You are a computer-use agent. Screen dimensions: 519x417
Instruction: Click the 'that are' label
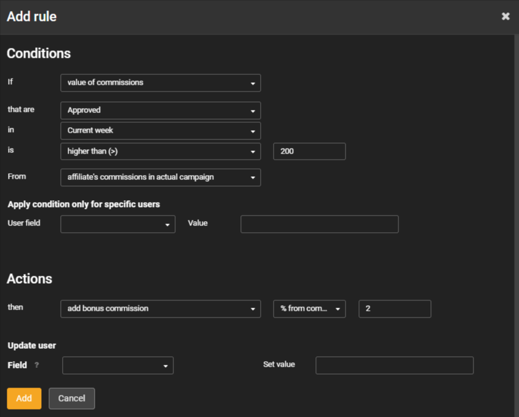[21, 109]
